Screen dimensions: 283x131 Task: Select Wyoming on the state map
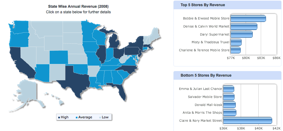pyautogui.click(x=53, y=43)
